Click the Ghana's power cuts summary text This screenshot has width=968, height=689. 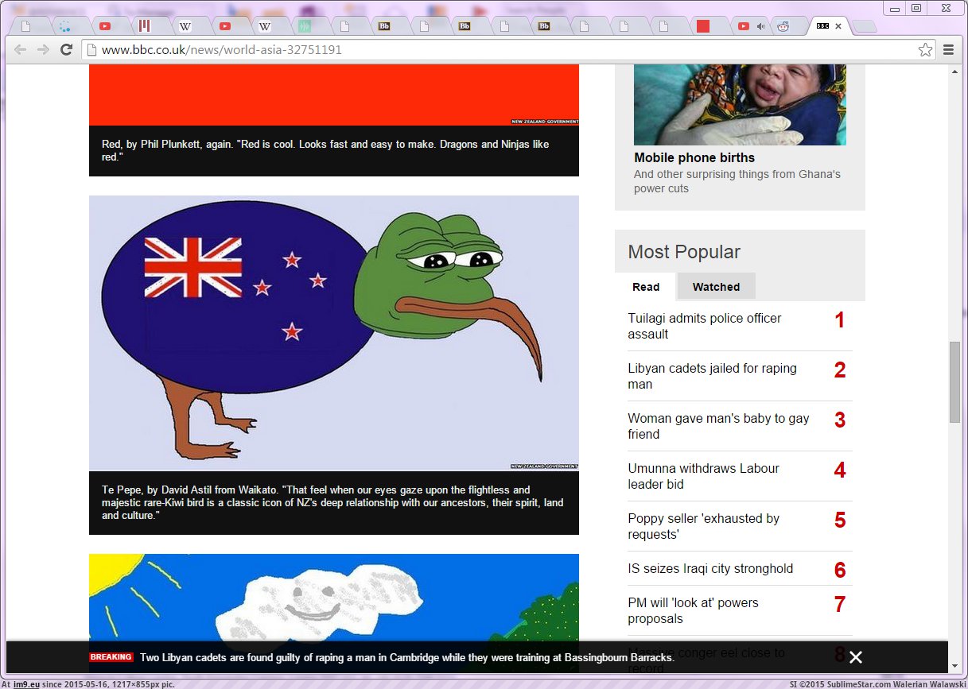737,181
